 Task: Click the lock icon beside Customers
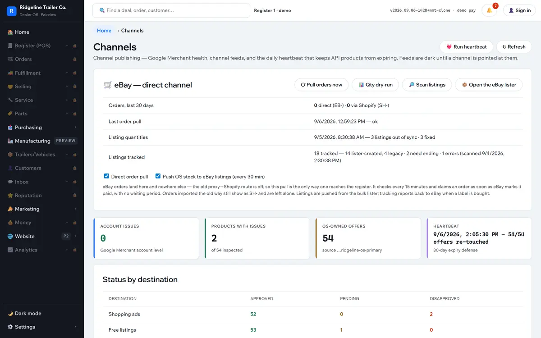click(74, 168)
